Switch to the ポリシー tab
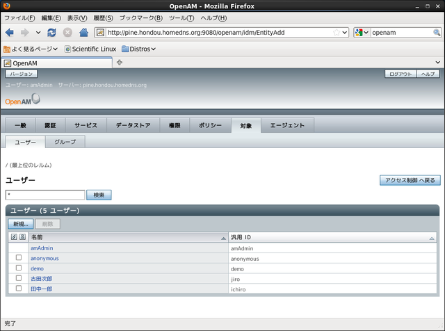The width and height of the screenshot is (445, 331). [x=210, y=125]
